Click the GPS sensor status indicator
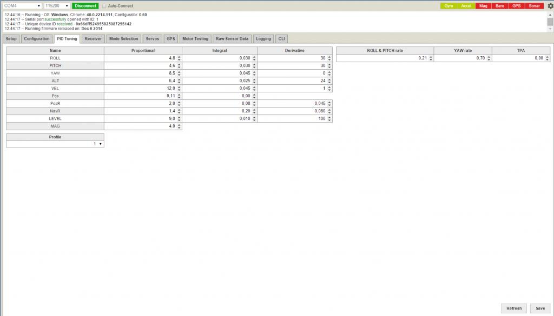The height and width of the screenshot is (316, 554). point(516,6)
